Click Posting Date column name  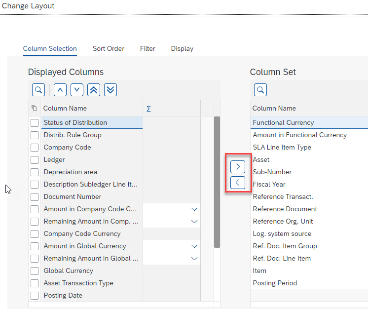click(x=63, y=295)
